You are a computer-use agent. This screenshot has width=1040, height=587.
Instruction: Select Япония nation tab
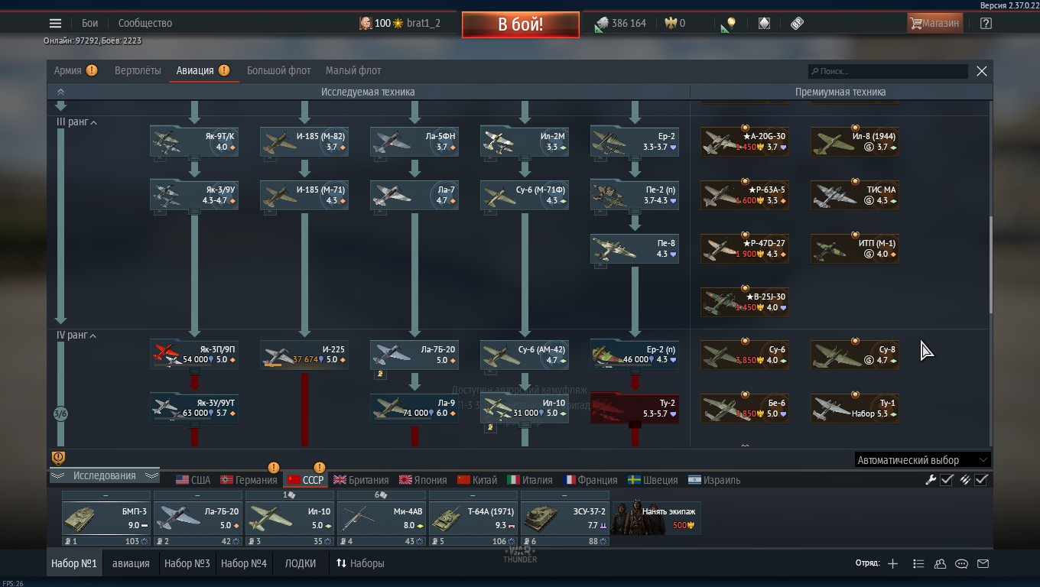click(423, 480)
